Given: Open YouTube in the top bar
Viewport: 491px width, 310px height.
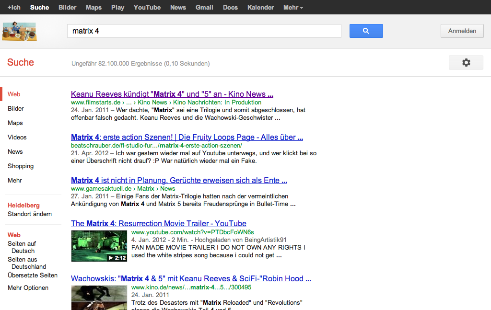Looking at the screenshot, I should pos(147,7).
